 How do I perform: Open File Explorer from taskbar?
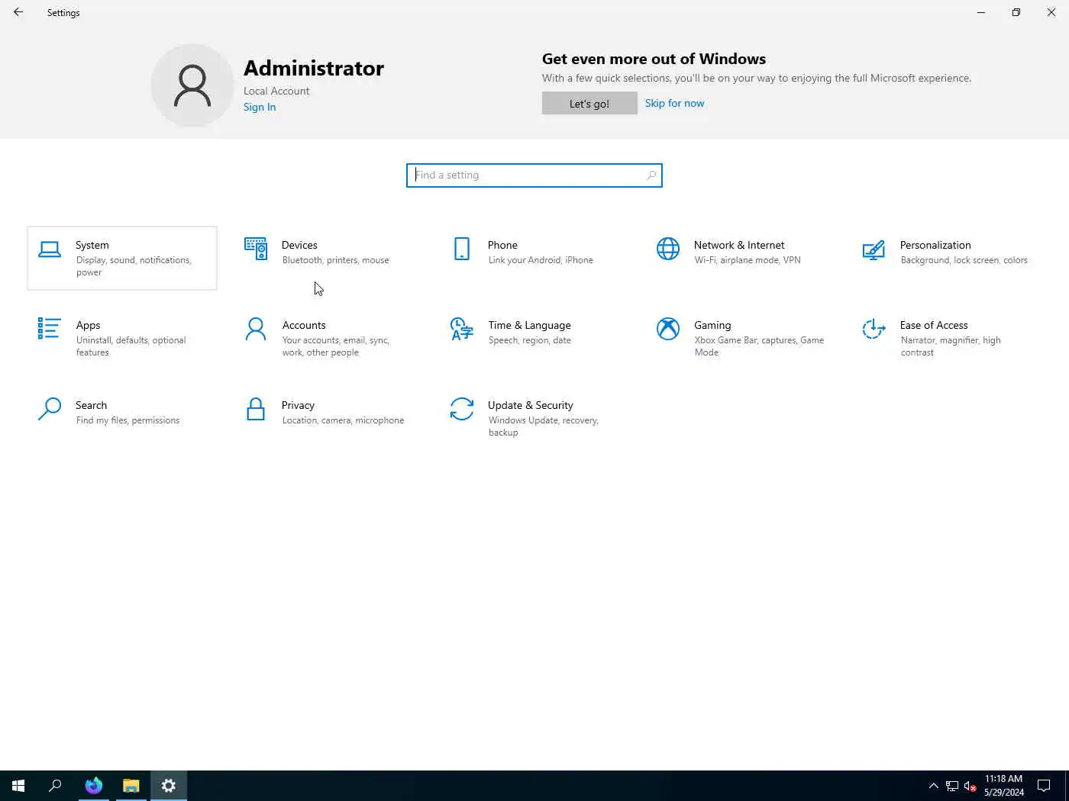pos(131,786)
